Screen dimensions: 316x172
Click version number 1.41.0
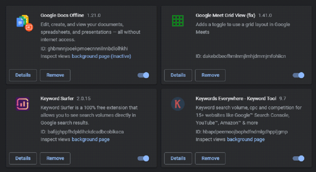pos(265,15)
